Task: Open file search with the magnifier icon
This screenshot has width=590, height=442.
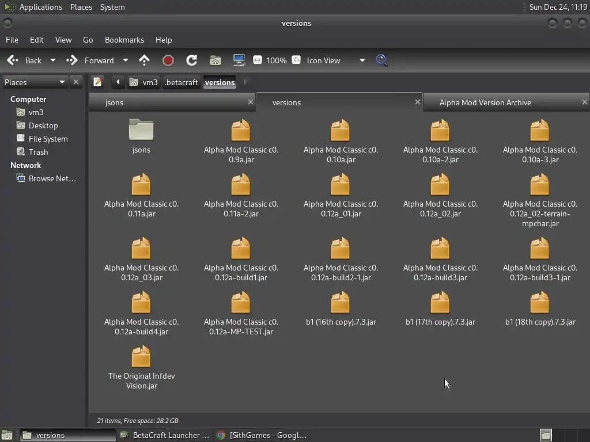Action: tap(381, 60)
